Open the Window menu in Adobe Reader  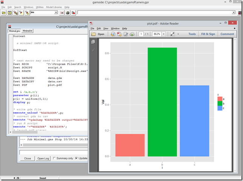click(x=115, y=28)
